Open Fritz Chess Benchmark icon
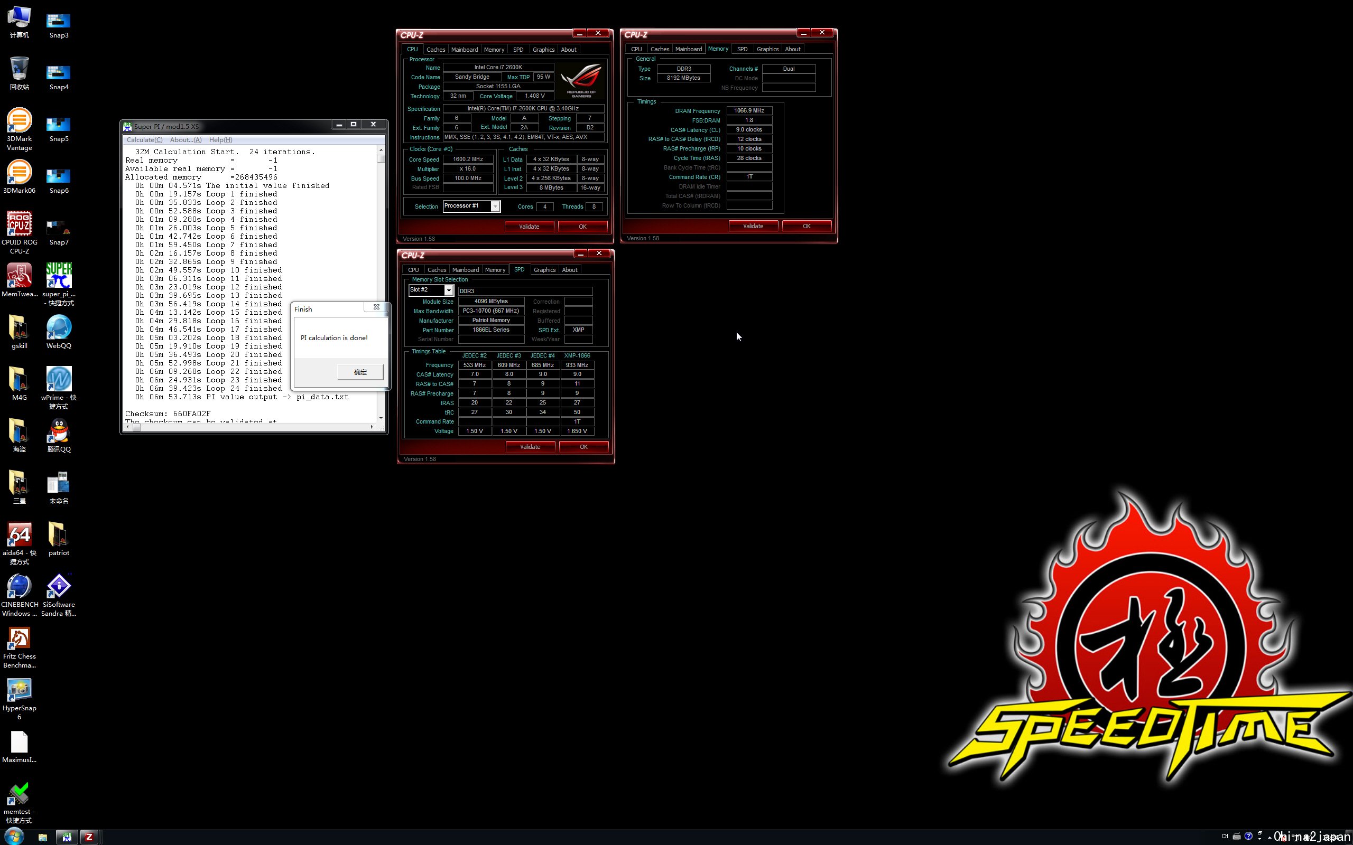The height and width of the screenshot is (845, 1353). click(19, 647)
